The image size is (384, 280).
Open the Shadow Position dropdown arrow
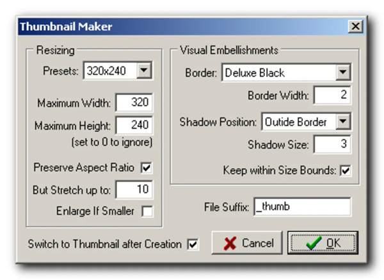(x=343, y=121)
